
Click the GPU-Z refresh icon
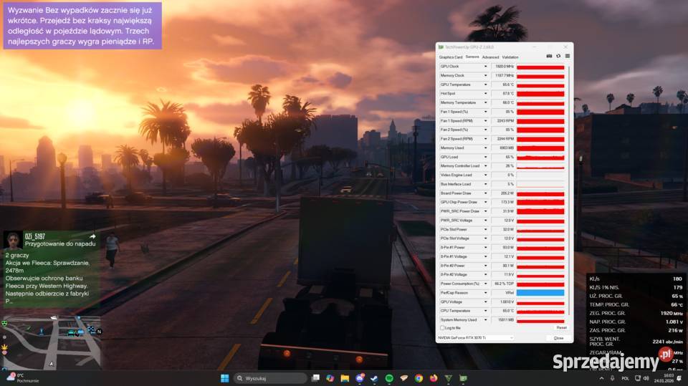[x=558, y=56]
